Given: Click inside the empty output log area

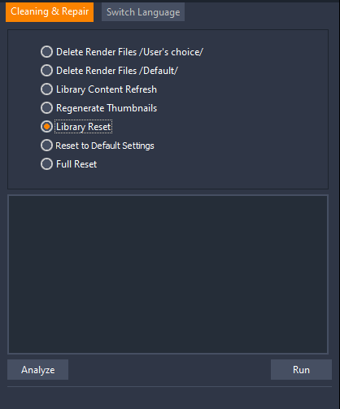Looking at the screenshot, I should tap(168, 274).
